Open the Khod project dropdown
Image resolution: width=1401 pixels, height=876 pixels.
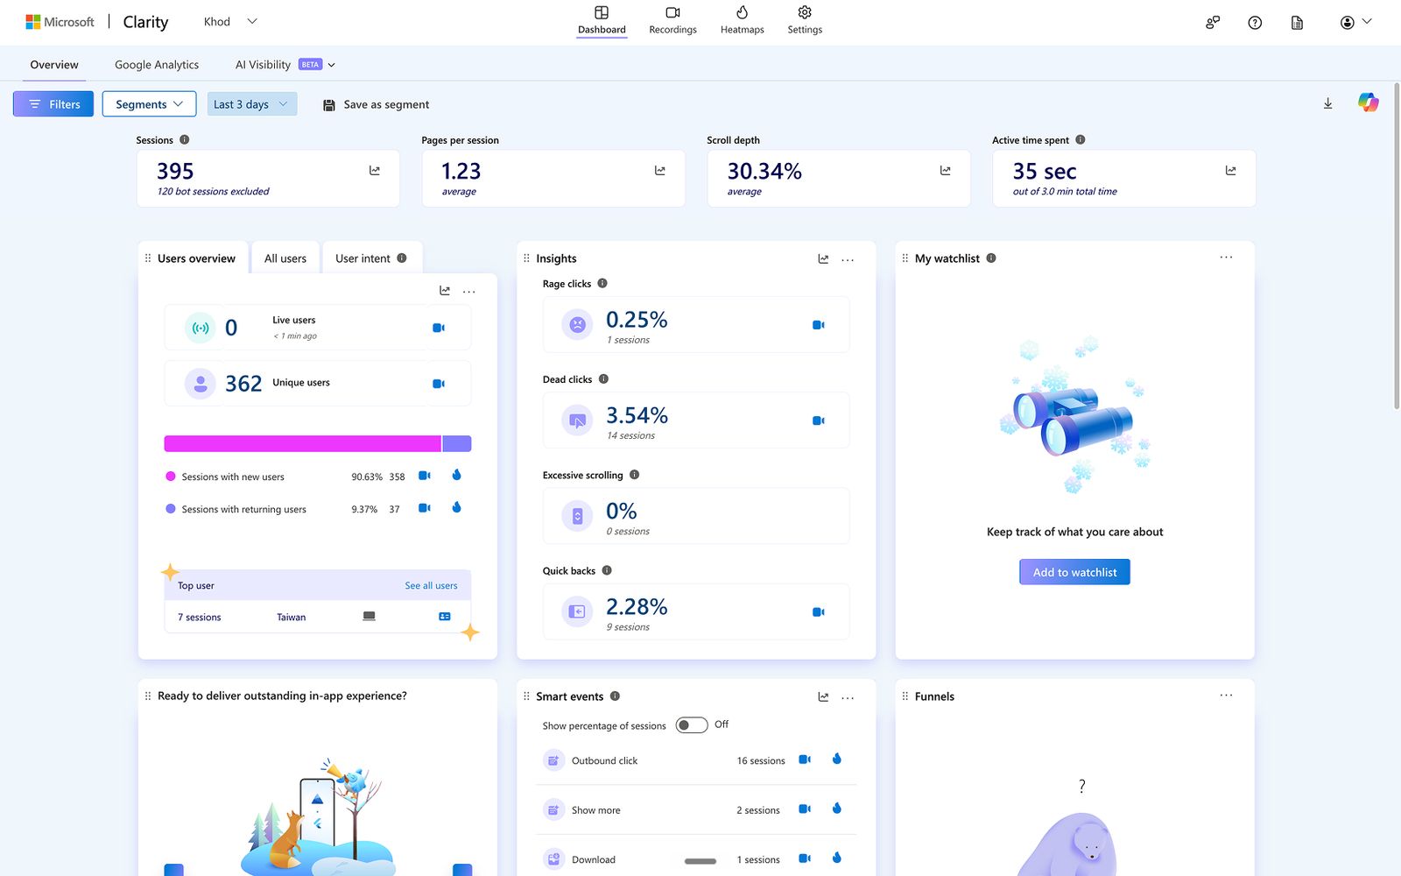pyautogui.click(x=231, y=22)
